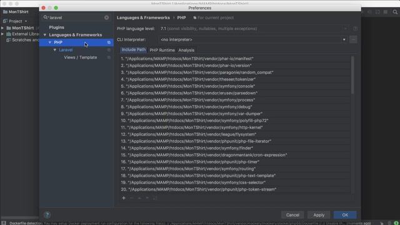Select include path theseer/tokenizer

235,79
